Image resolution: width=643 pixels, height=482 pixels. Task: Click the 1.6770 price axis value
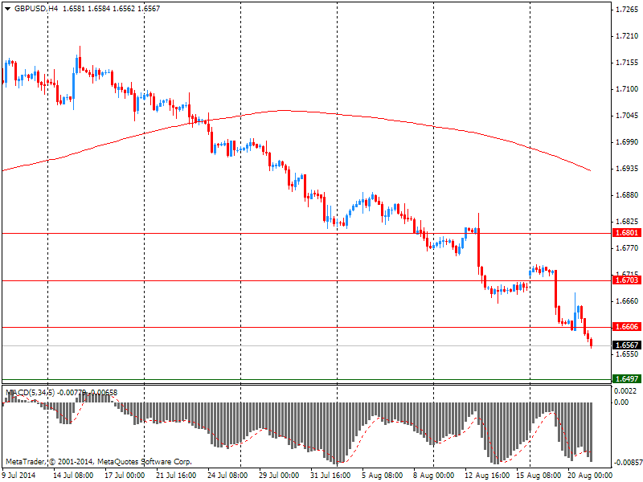[x=627, y=248]
